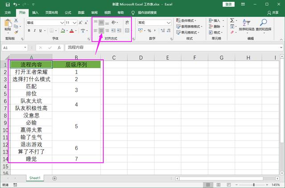Image resolution: width=285 pixels, height=188 pixels.
Task: Click the Insert Function fx icon
Action: coord(59,47)
